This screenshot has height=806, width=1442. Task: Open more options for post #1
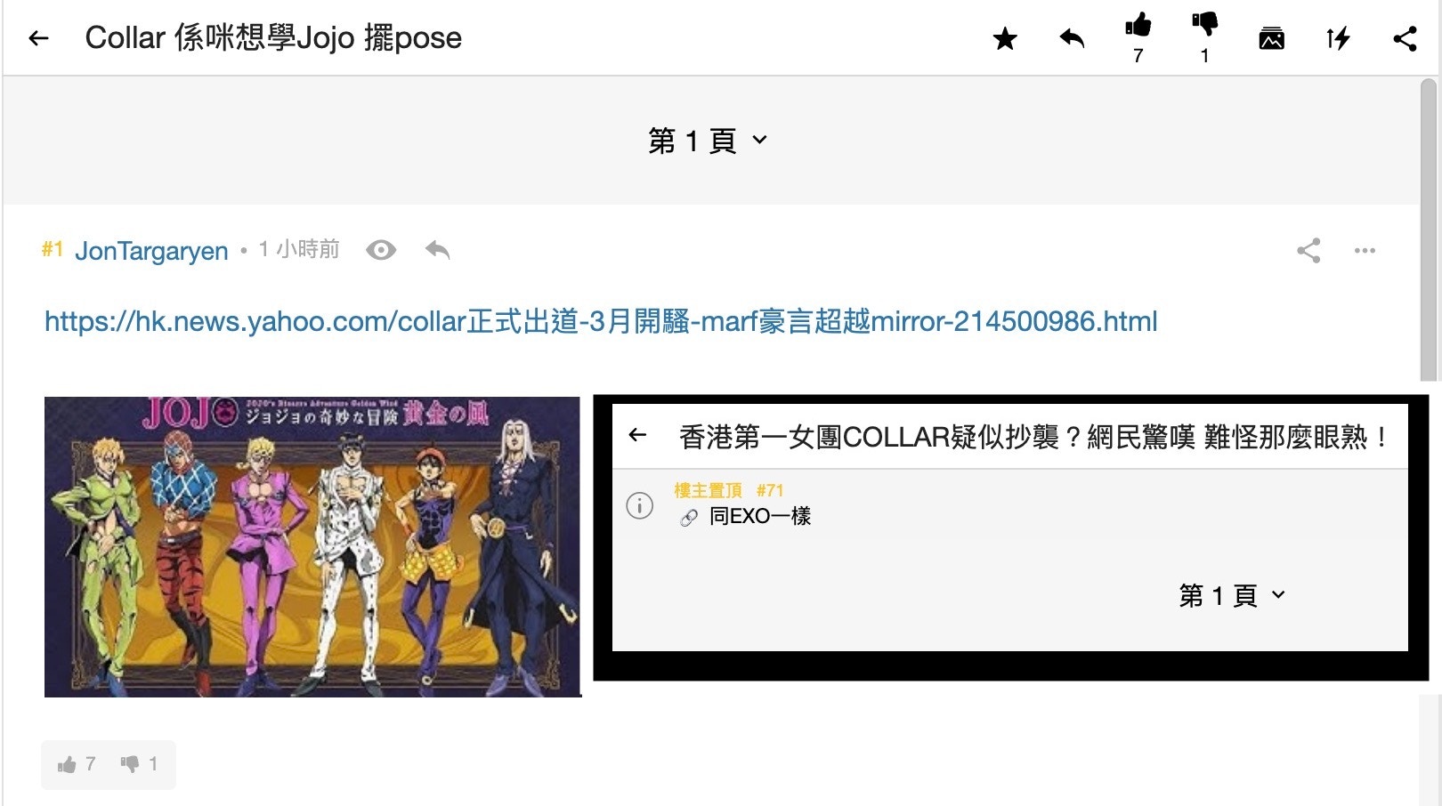[1365, 250]
